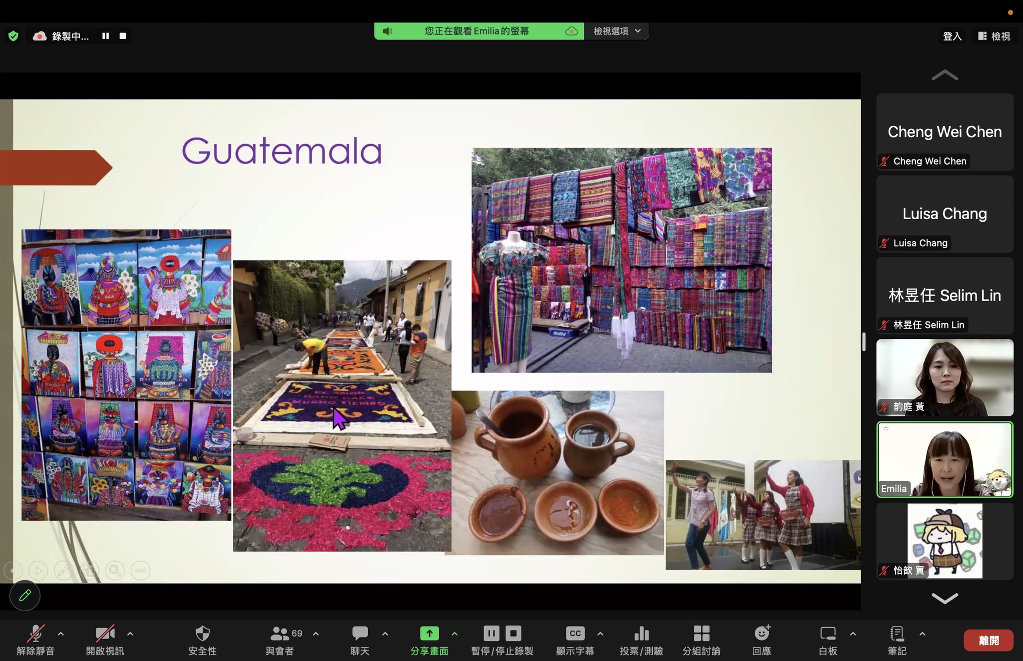Click slideshow next slide arrow control

(x=38, y=570)
